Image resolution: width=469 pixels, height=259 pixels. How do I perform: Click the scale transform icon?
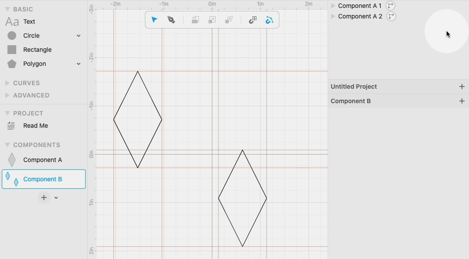(x=212, y=20)
